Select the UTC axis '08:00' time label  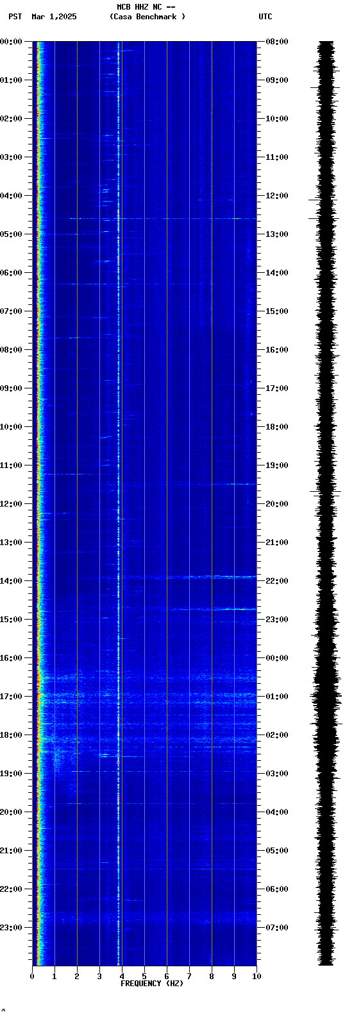click(x=277, y=42)
